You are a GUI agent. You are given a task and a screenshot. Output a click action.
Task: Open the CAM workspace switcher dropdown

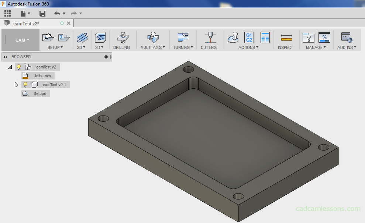click(x=20, y=39)
